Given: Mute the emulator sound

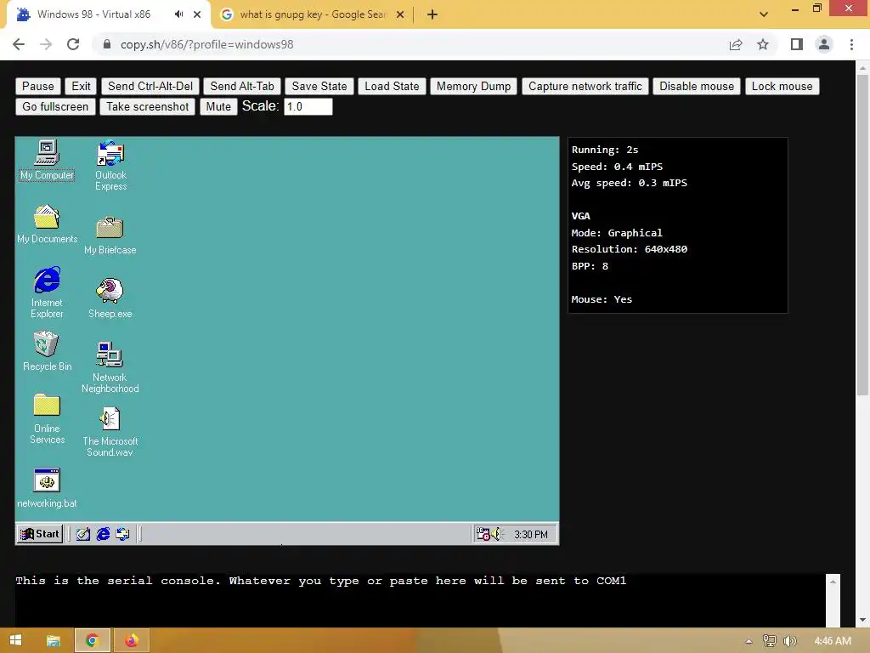Looking at the screenshot, I should click(x=218, y=106).
